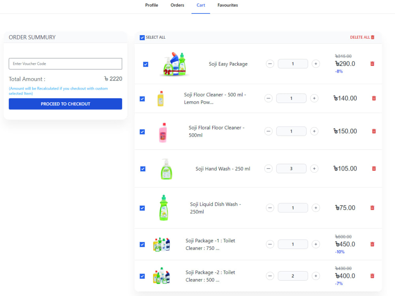
Task: Uncheck Soji Floor Cleaner Lemon checkbox
Action: (x=142, y=99)
